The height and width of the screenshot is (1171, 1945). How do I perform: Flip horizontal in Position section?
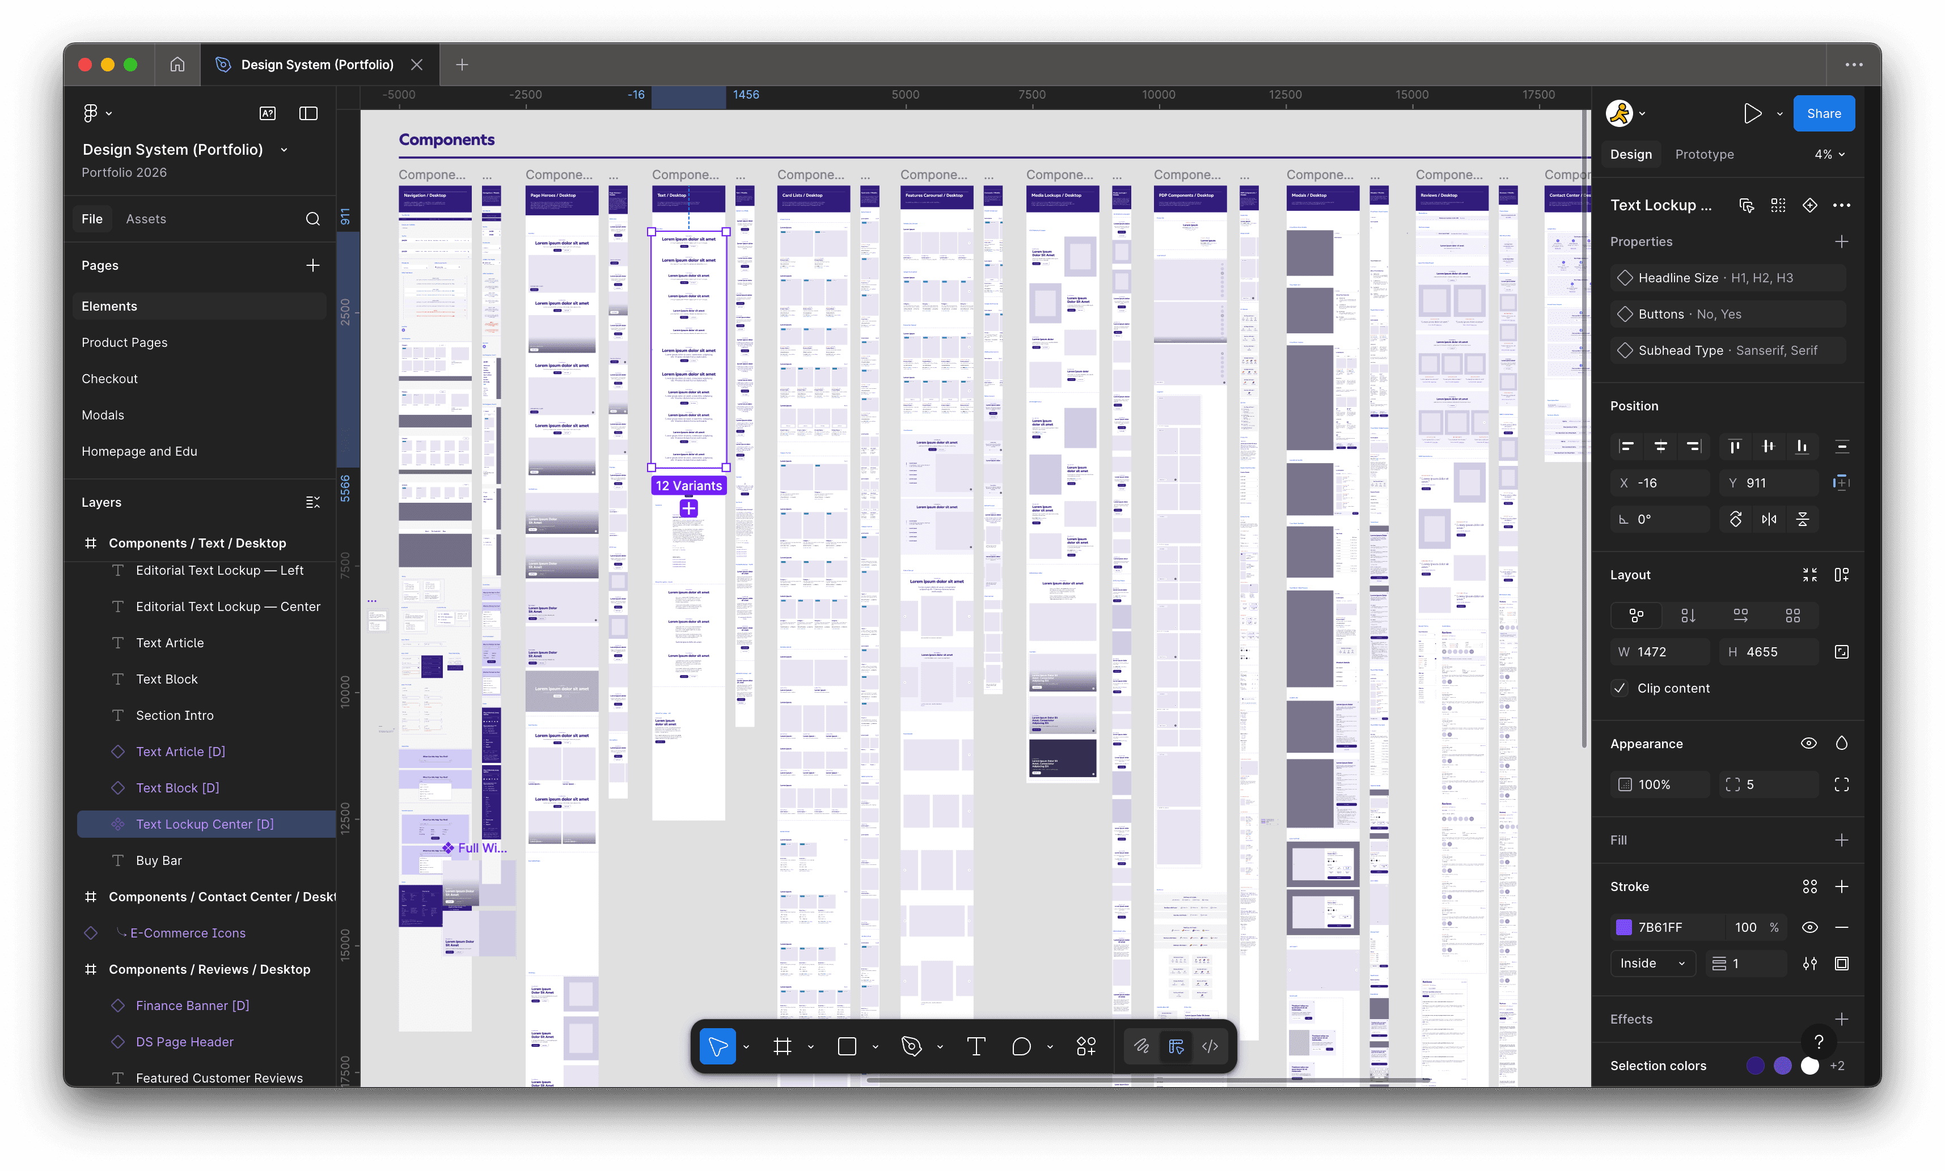[1769, 519]
